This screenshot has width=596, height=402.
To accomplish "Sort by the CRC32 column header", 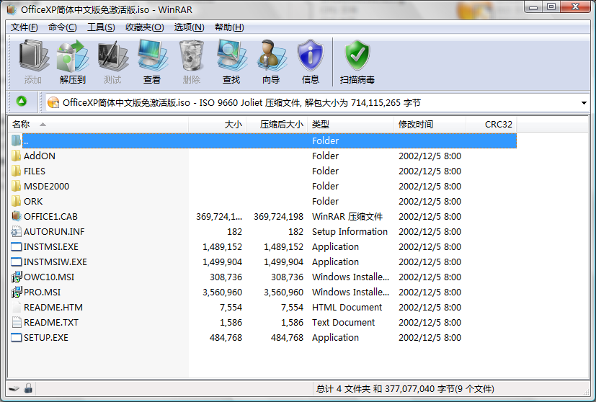I will (492, 124).
